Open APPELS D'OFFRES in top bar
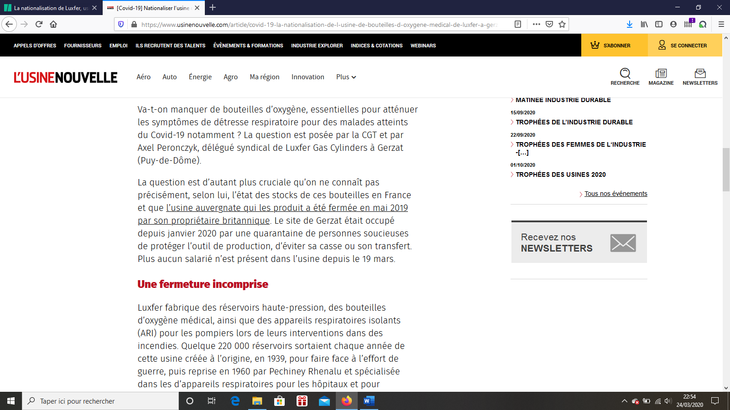This screenshot has width=730, height=410. point(35,46)
